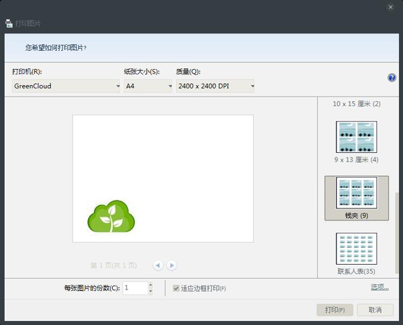Viewport: 403px width, 325px height.
Task: Open the 2400 x 2400 DPI quality dropdown
Action: [x=215, y=86]
